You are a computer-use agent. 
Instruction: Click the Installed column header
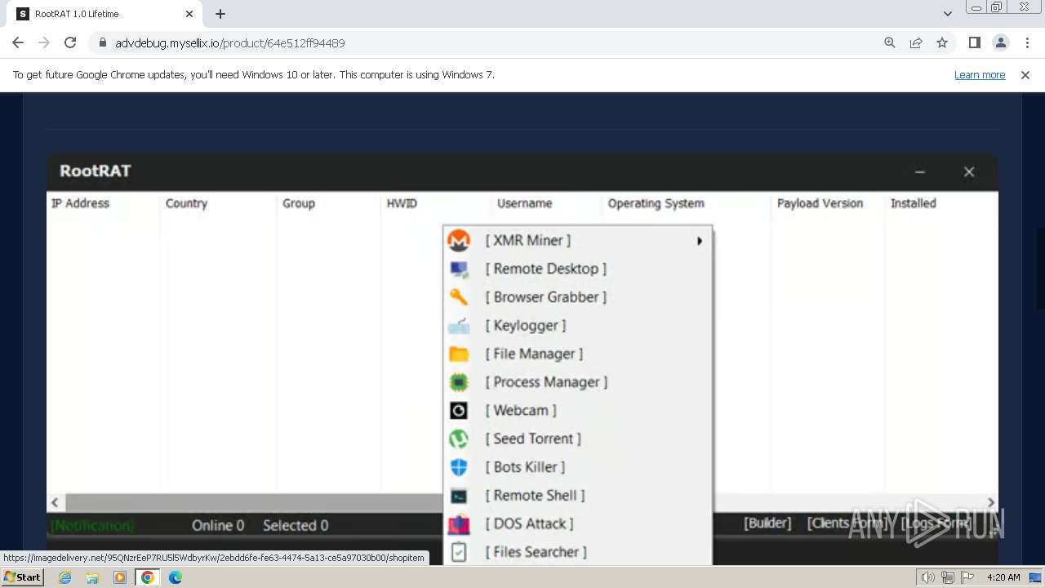[913, 203]
